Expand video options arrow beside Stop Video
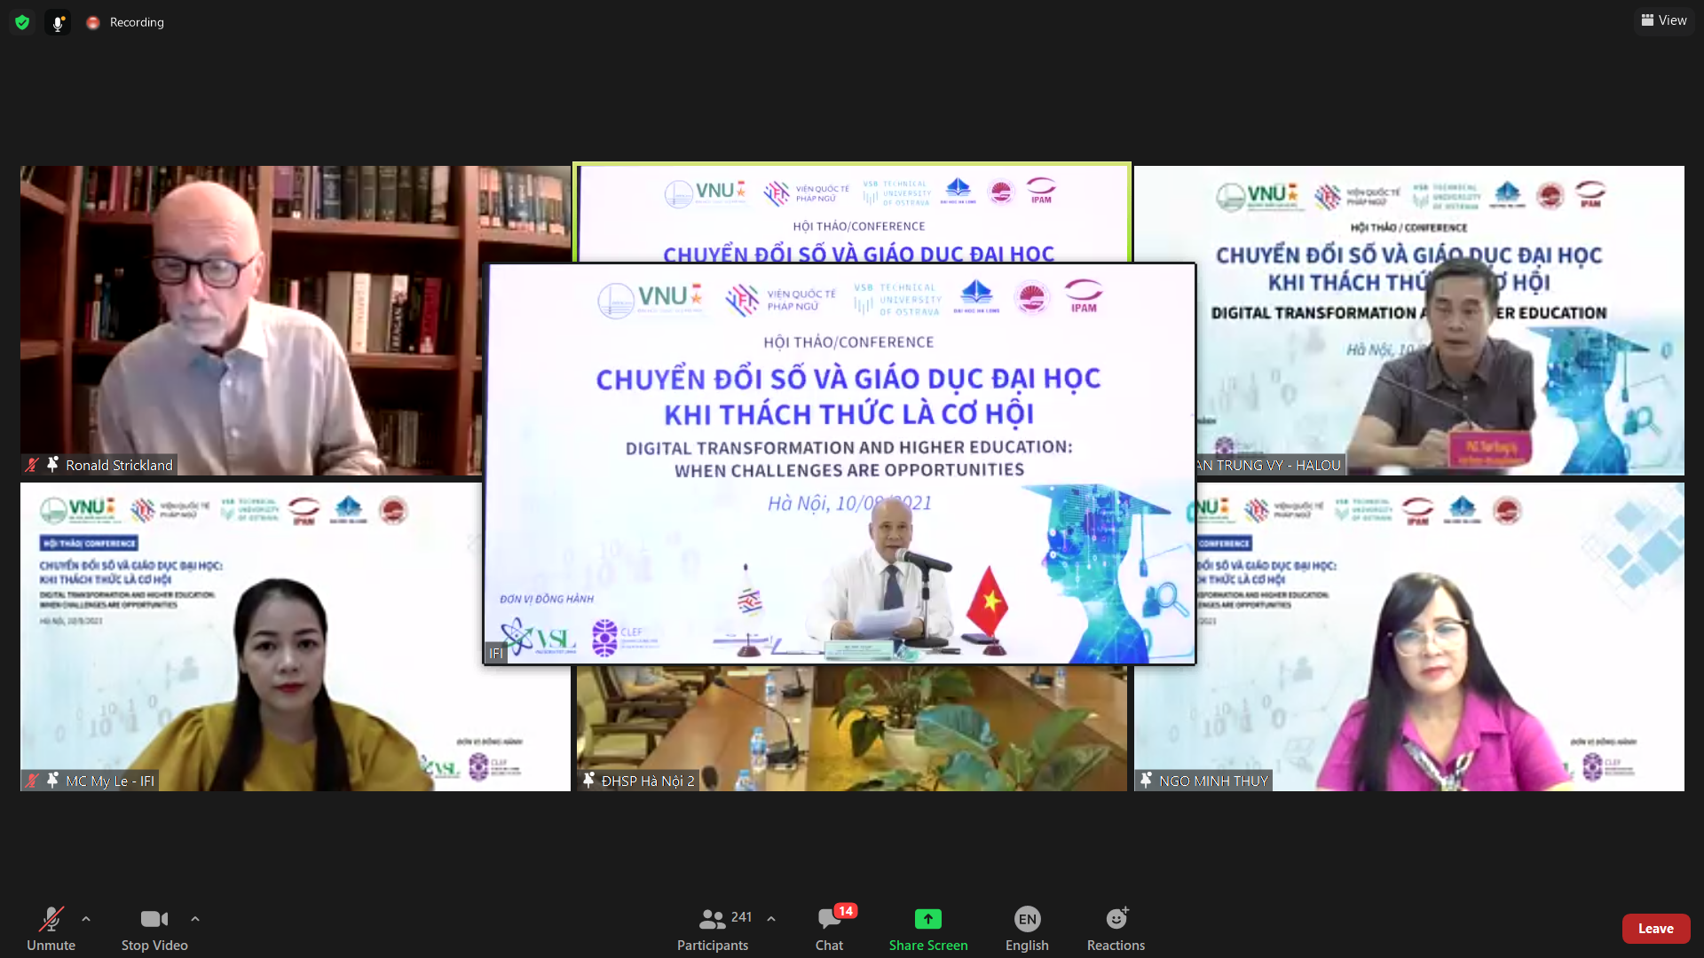Screen dimensions: 1704x958 click(x=195, y=919)
